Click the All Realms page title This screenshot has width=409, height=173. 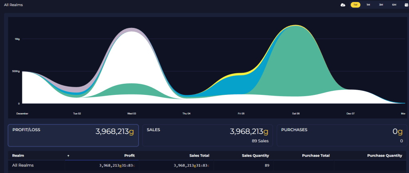14,5
